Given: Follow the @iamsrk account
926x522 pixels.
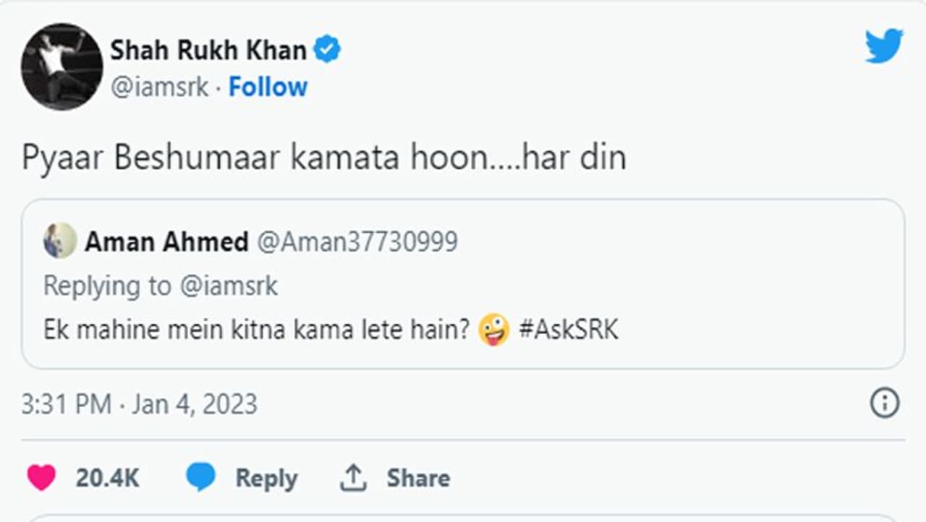Looking at the screenshot, I should coord(268,87).
